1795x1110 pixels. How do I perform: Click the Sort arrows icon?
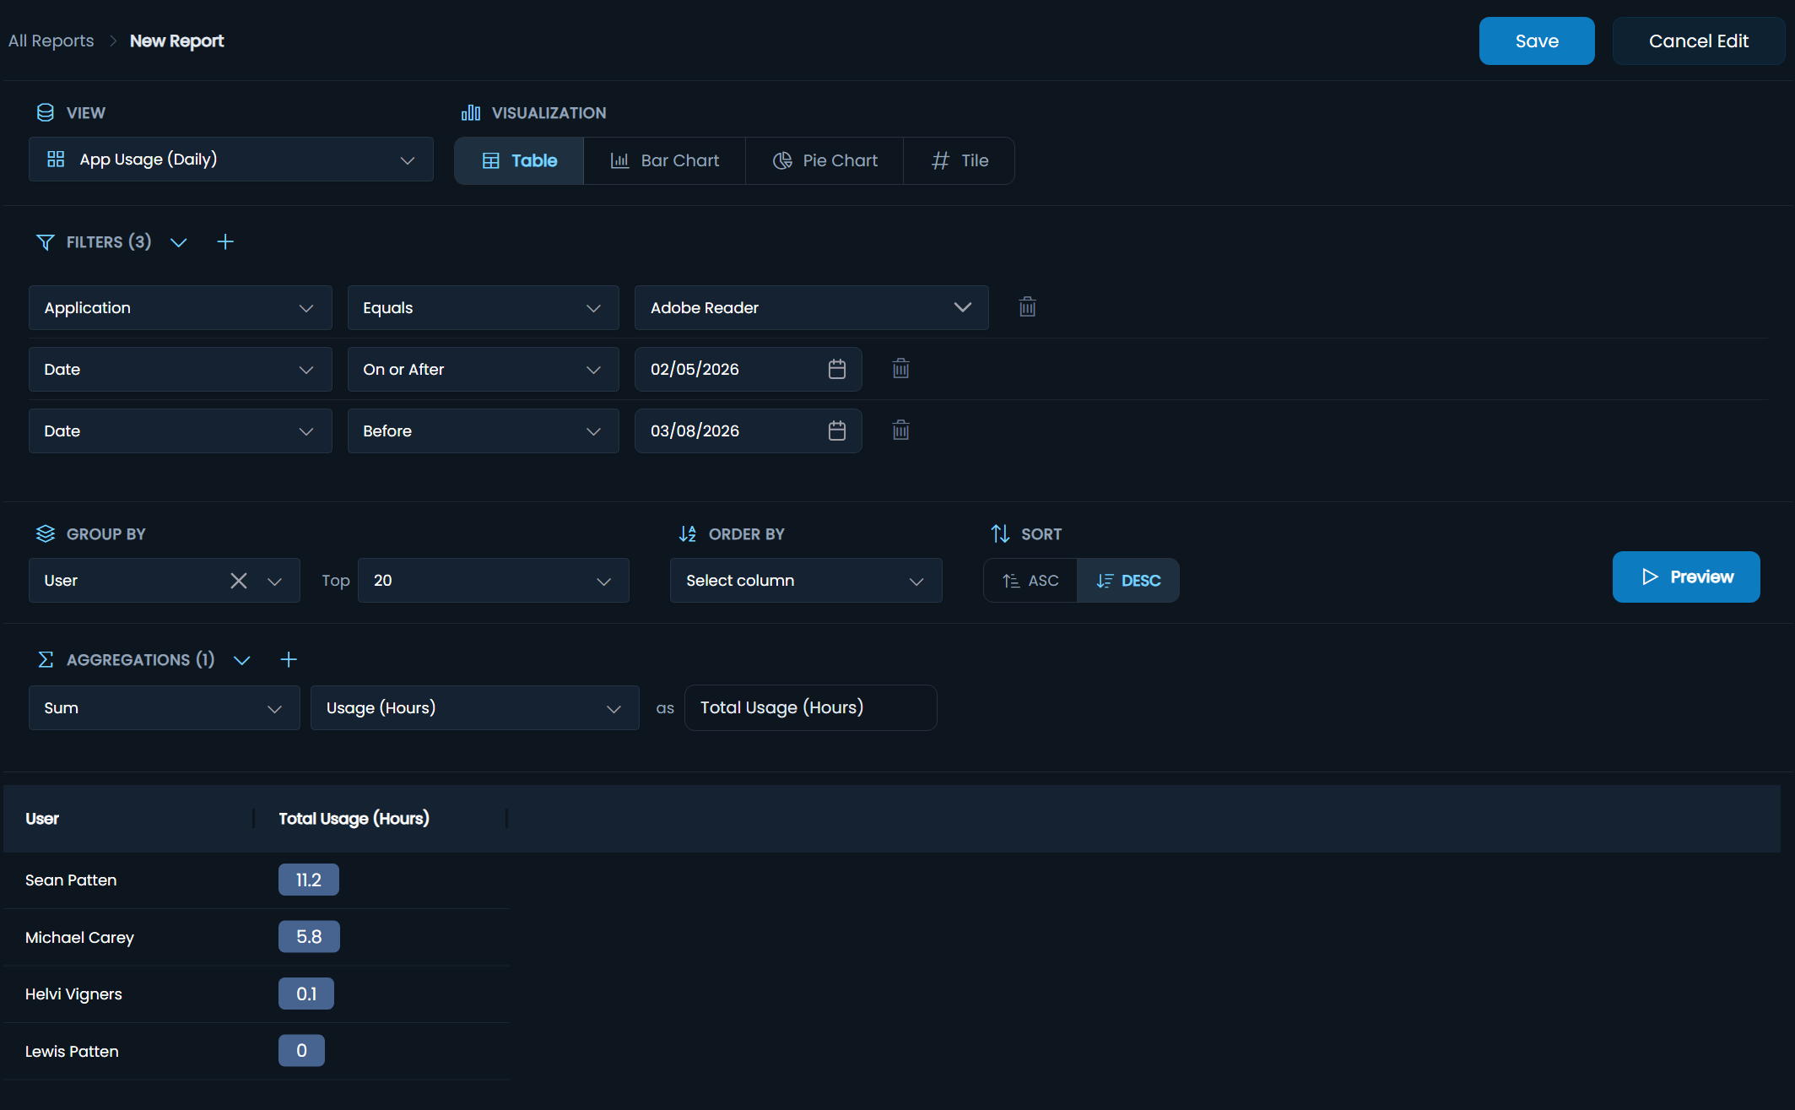click(x=1000, y=533)
